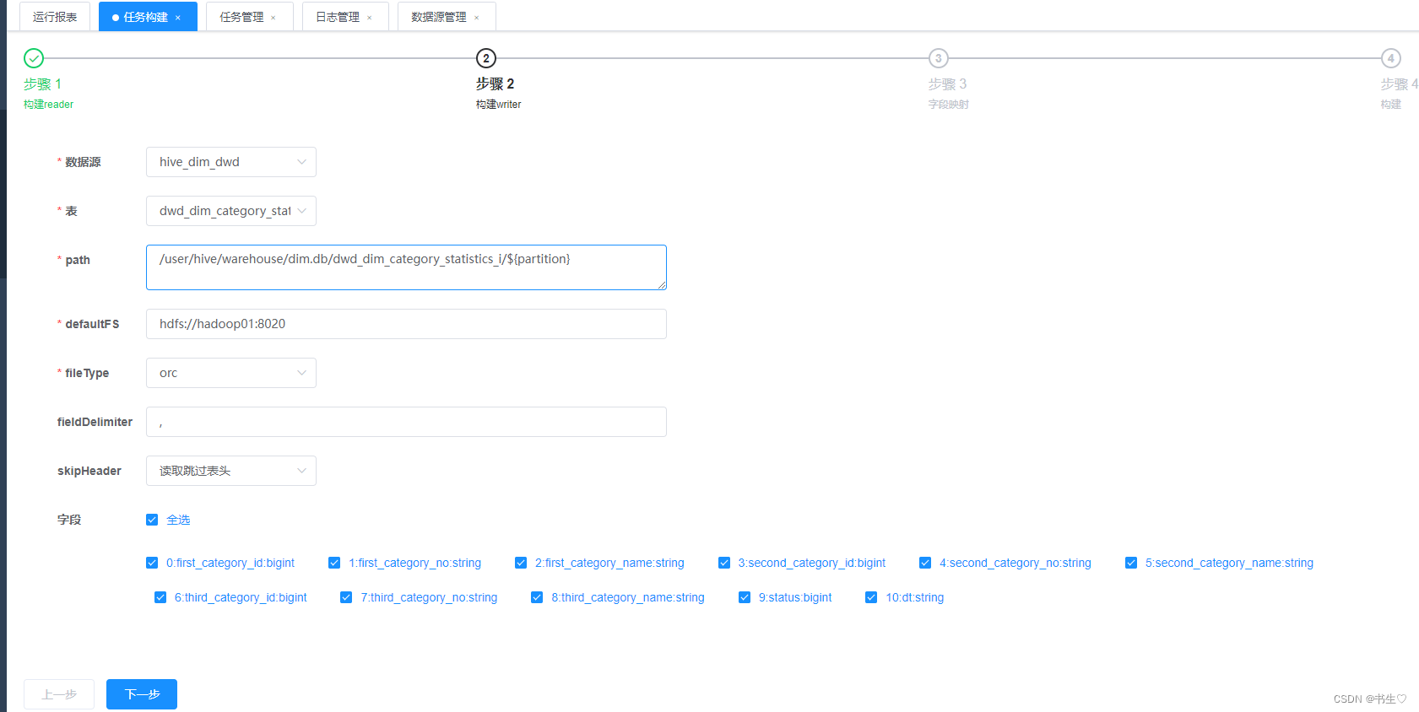Viewport: 1419px width, 712px height.
Task: Uncheck 10:dt:string field
Action: (x=871, y=597)
